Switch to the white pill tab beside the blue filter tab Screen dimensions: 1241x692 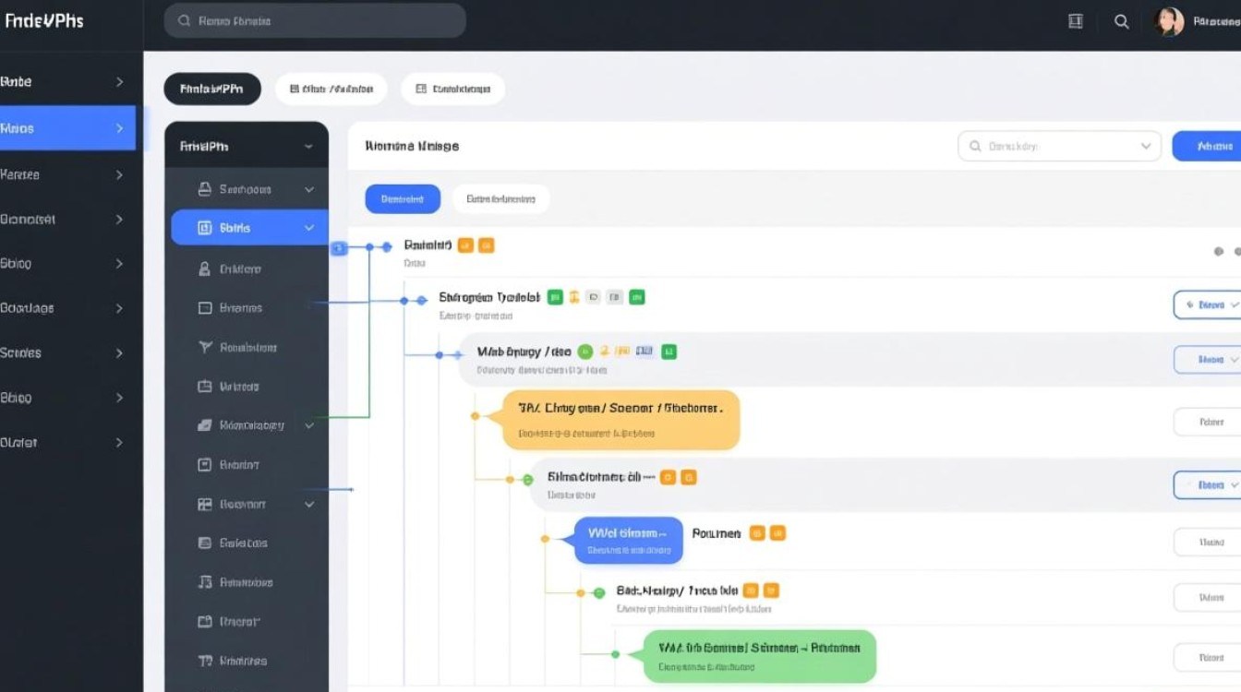coord(500,198)
